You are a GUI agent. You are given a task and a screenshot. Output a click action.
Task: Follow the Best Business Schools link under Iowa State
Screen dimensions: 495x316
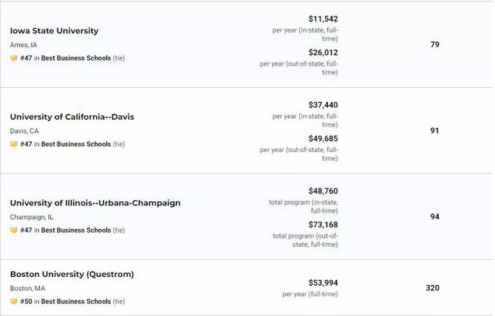(76, 58)
